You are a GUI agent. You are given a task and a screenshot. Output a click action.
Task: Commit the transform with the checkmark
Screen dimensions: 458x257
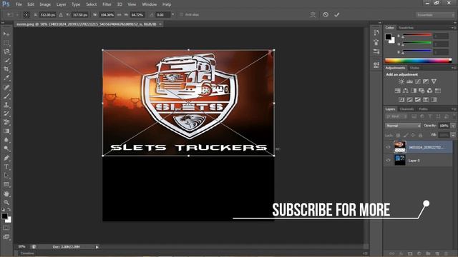coord(337,14)
